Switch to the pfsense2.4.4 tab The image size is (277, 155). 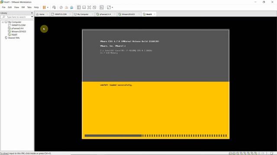[105, 14]
